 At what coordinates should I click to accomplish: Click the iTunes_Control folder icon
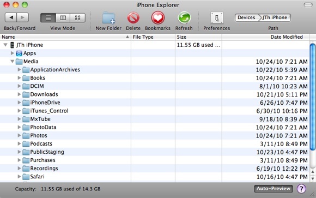pyautogui.click(x=26, y=111)
